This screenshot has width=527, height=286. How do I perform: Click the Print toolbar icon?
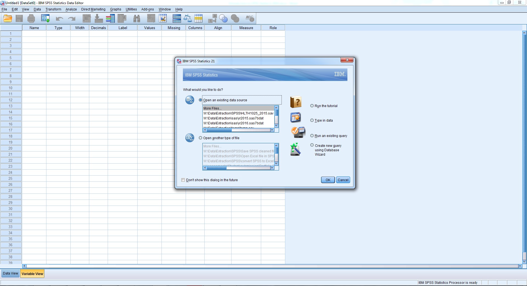point(31,18)
